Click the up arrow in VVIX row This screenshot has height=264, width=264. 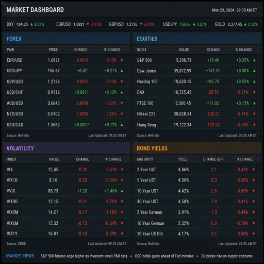click(122, 191)
